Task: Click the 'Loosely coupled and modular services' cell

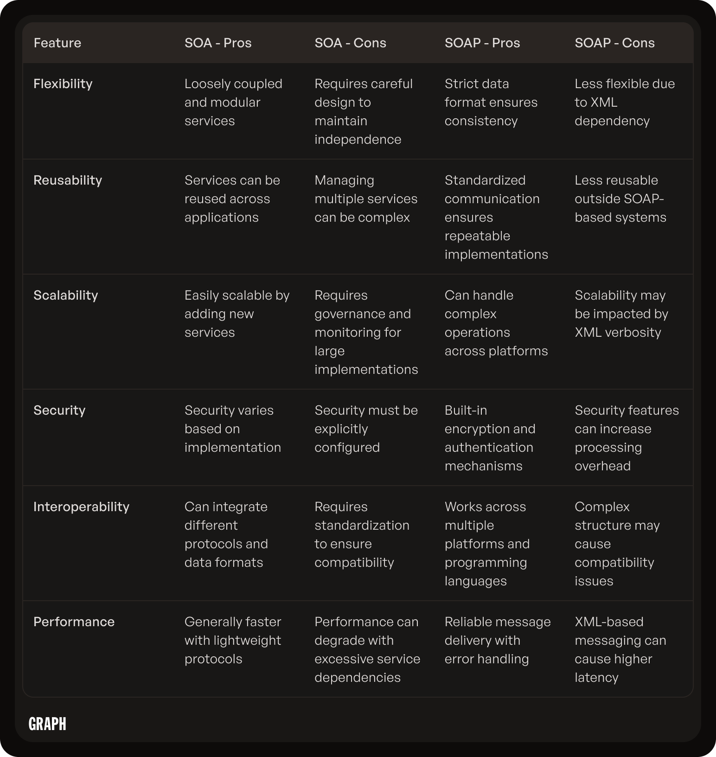Action: pyautogui.click(x=233, y=102)
